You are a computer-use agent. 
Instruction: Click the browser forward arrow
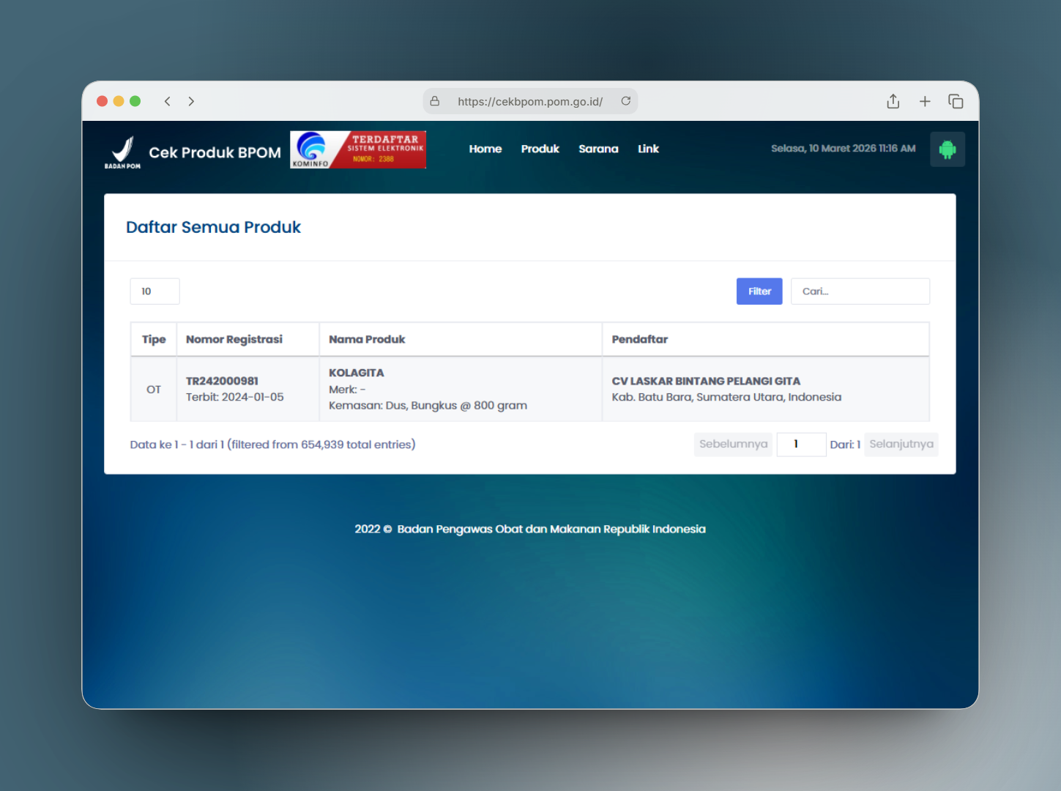[x=191, y=101]
